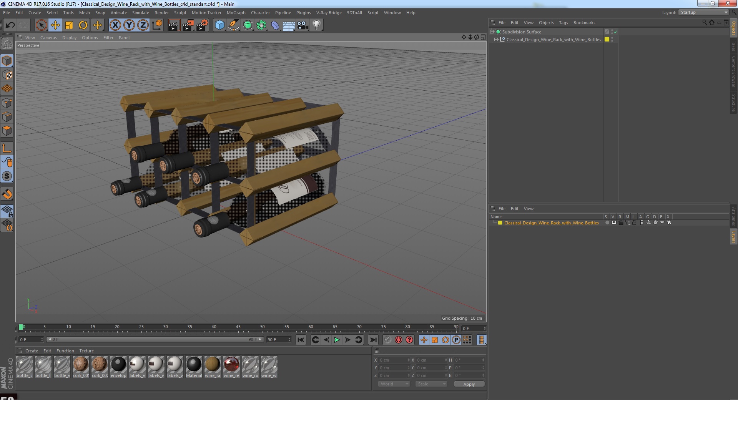Viewport: 738px width, 445px height.
Task: Click the Light bulb icon
Action: pyautogui.click(x=316, y=25)
